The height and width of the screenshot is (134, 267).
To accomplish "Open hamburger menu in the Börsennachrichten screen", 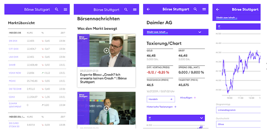I will [x=135, y=10].
